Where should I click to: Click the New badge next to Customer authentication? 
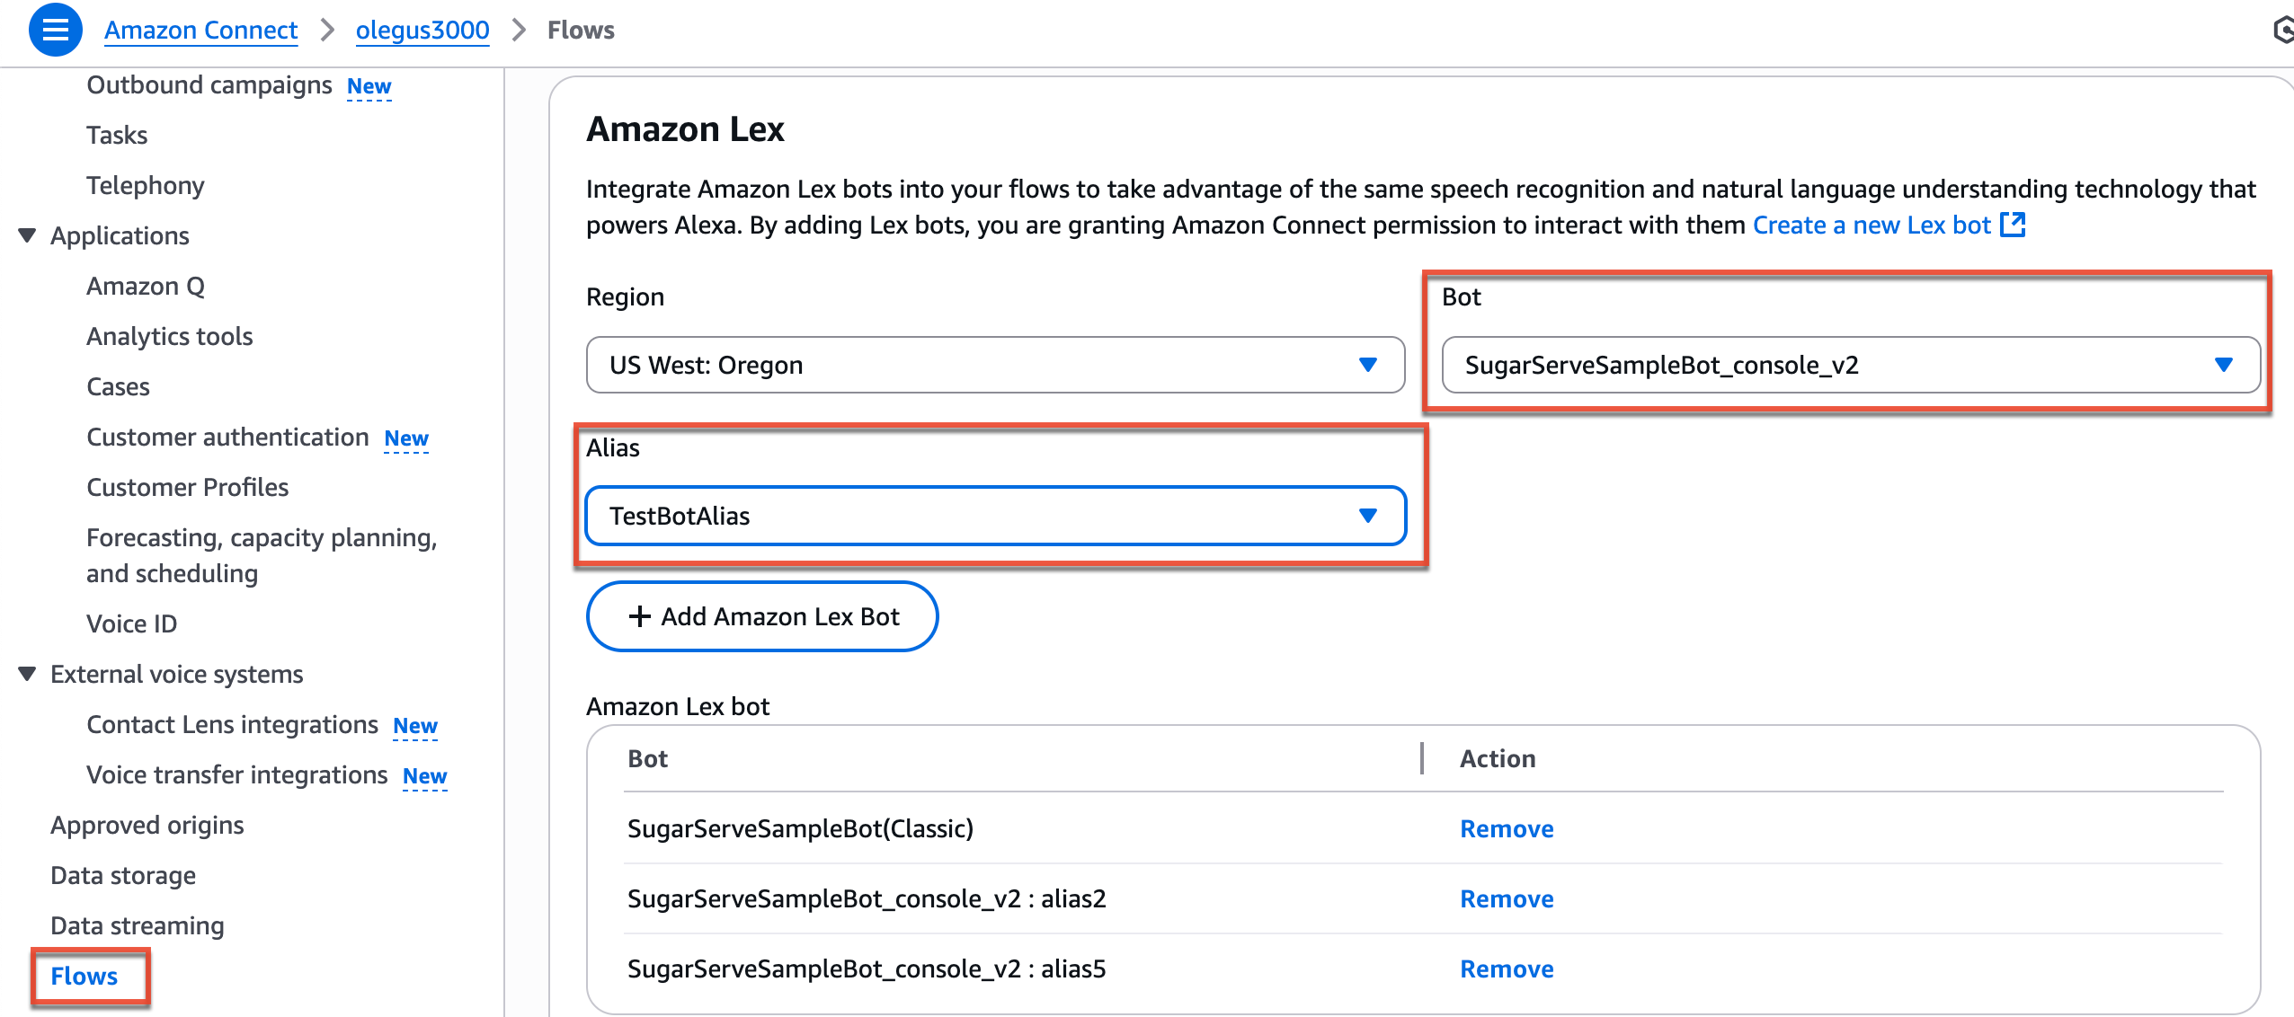point(406,438)
